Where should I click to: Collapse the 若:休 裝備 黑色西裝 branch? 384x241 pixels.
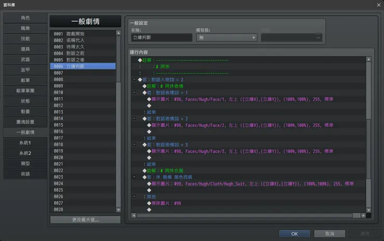pyautogui.click(x=134, y=177)
